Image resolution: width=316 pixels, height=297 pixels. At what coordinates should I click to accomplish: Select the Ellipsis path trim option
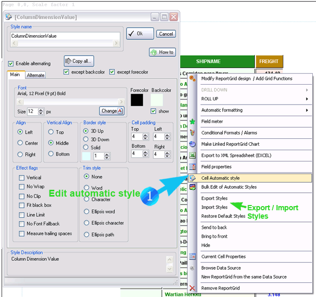coord(86,234)
